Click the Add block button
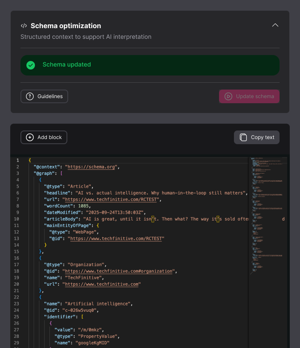300x348 pixels. coord(44,137)
